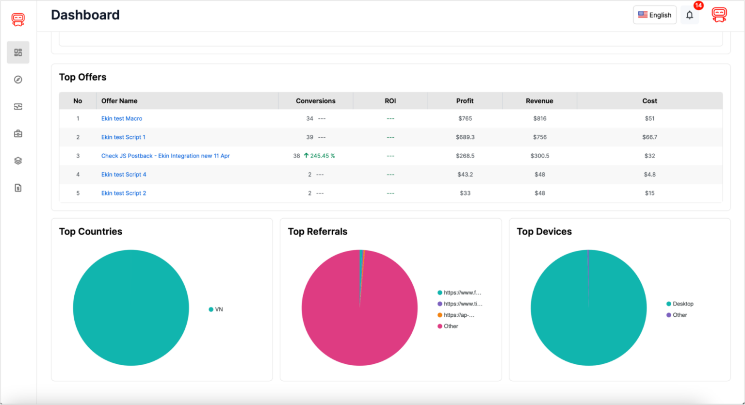Open the billing document icon in sidebar
This screenshot has width=745, height=405.
click(x=18, y=188)
